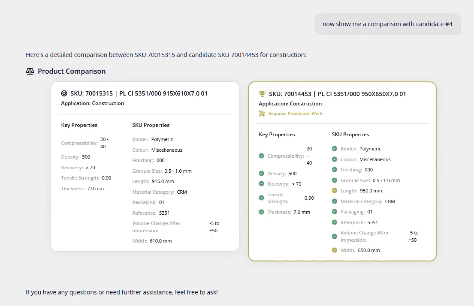Click Binder: Polymeric in the left card
This screenshot has width=474, height=306.
[153, 139]
